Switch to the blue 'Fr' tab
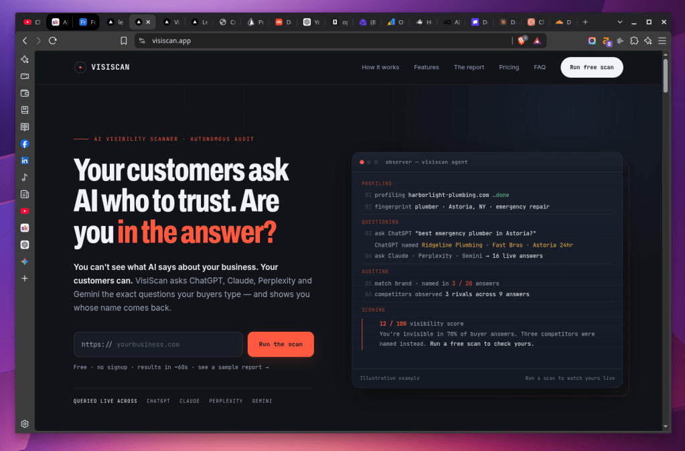The image size is (685, 451). point(86,22)
